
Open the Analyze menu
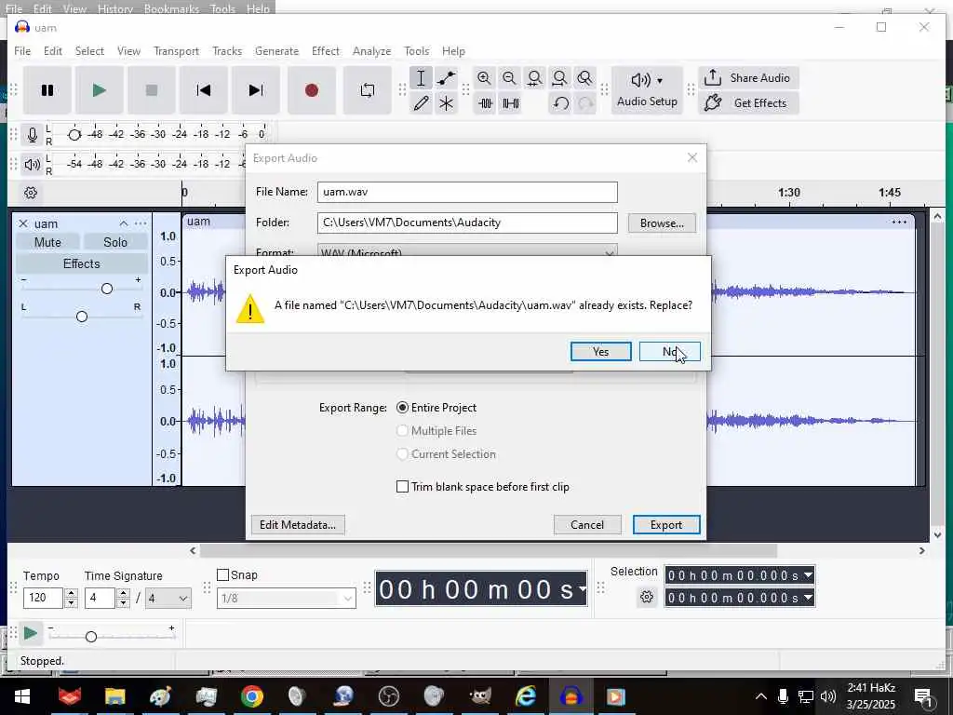coord(372,51)
